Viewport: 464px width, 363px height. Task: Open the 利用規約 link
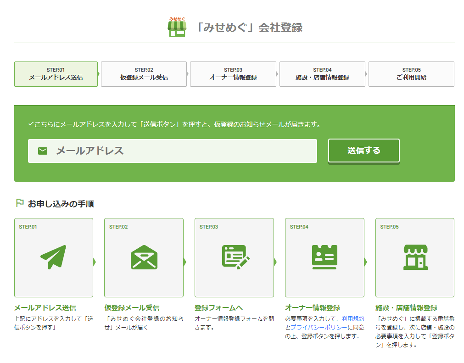(352, 318)
